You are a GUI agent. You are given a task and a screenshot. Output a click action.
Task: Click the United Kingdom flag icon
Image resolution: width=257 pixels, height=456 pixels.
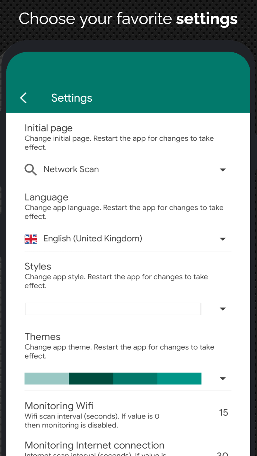31,239
